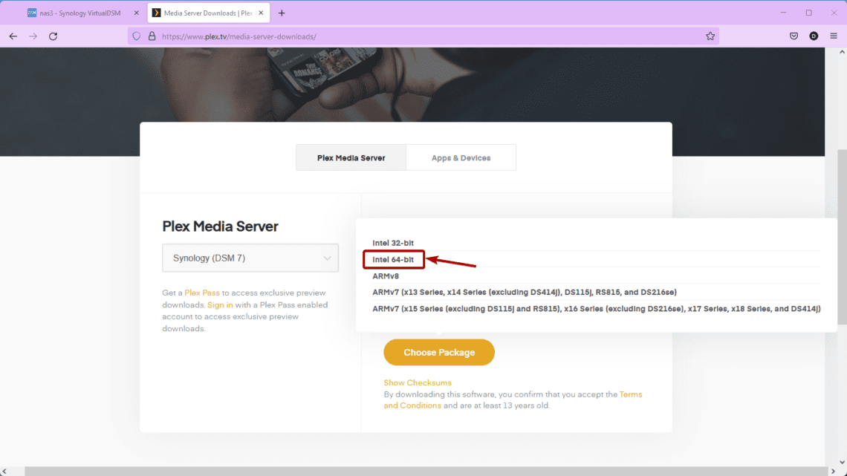
Task: Open the Terms and Conditions link
Action: click(630, 394)
